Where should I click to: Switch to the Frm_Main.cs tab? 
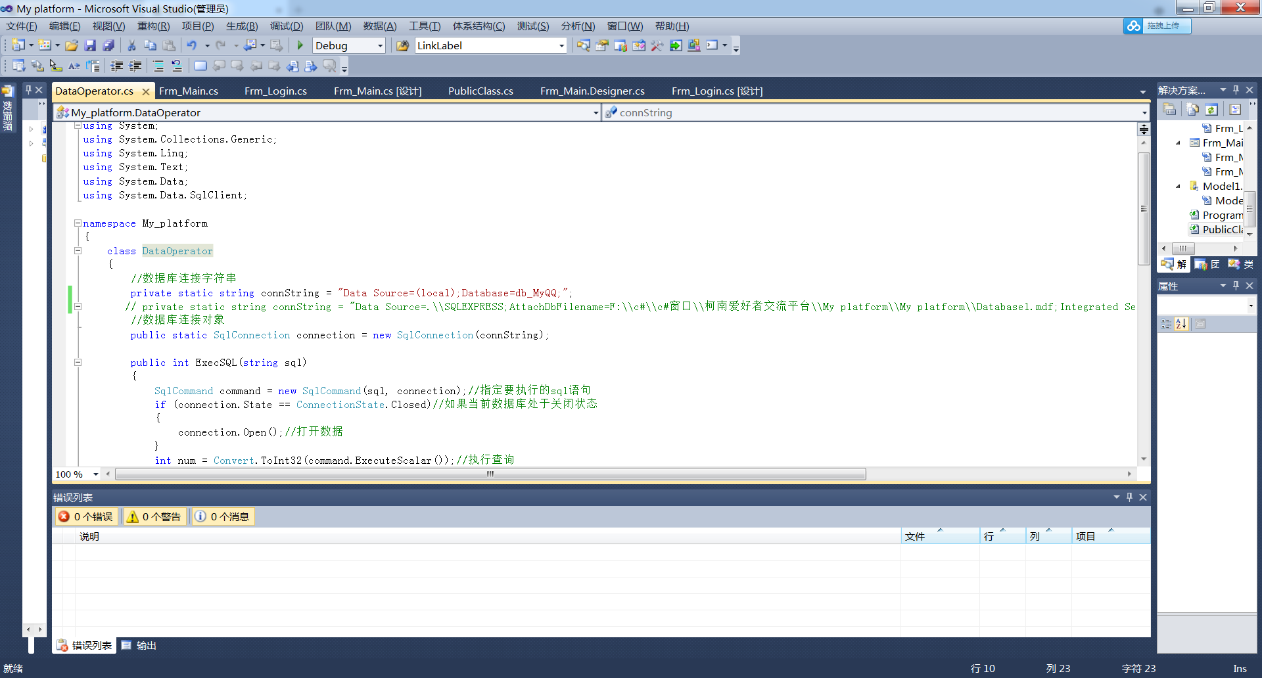(x=189, y=91)
